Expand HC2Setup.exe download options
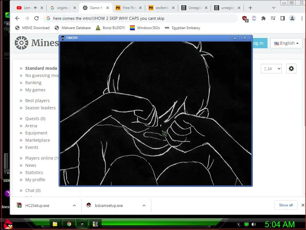 [x=74, y=205]
